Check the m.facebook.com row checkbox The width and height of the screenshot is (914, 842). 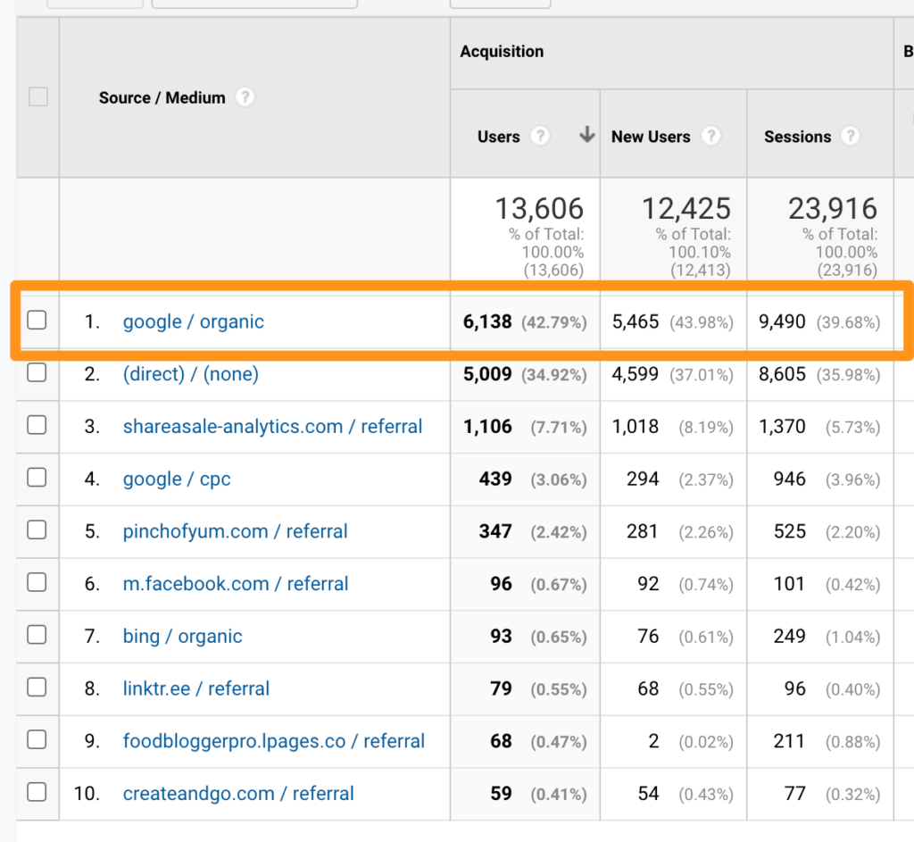click(37, 582)
